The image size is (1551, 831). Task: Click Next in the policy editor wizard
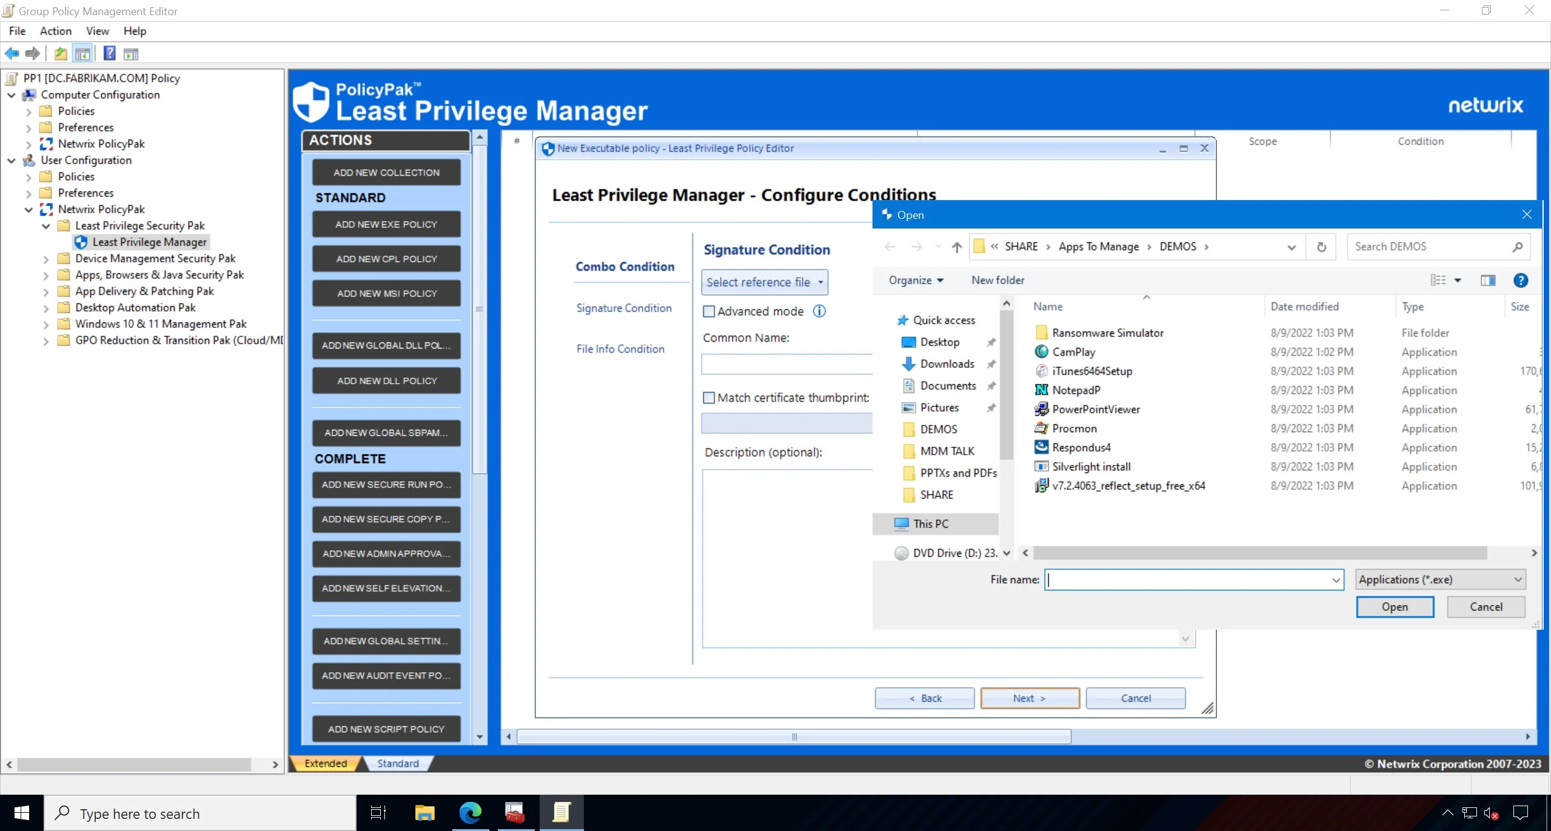pyautogui.click(x=1030, y=698)
